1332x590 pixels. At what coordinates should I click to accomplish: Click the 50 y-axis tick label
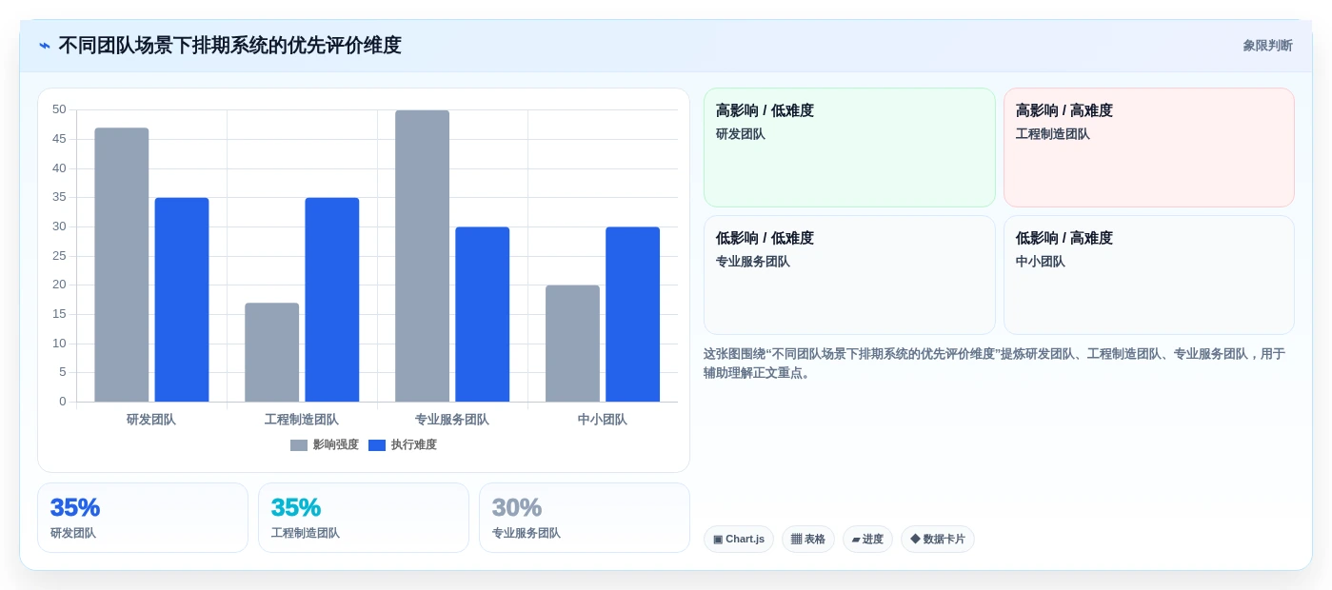[x=59, y=109]
